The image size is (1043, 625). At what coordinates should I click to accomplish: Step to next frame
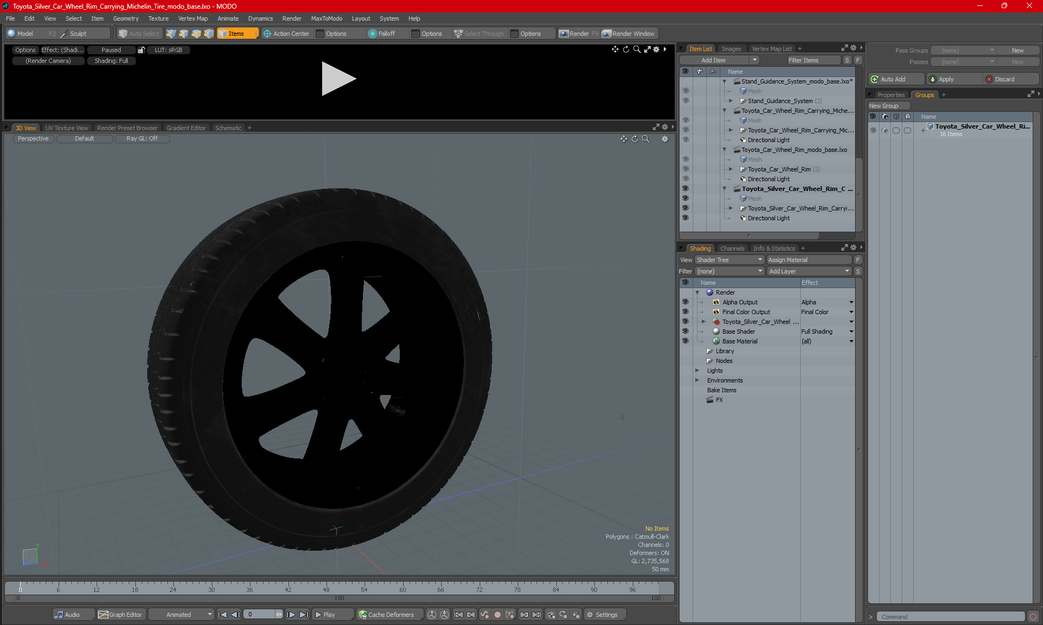pos(291,615)
